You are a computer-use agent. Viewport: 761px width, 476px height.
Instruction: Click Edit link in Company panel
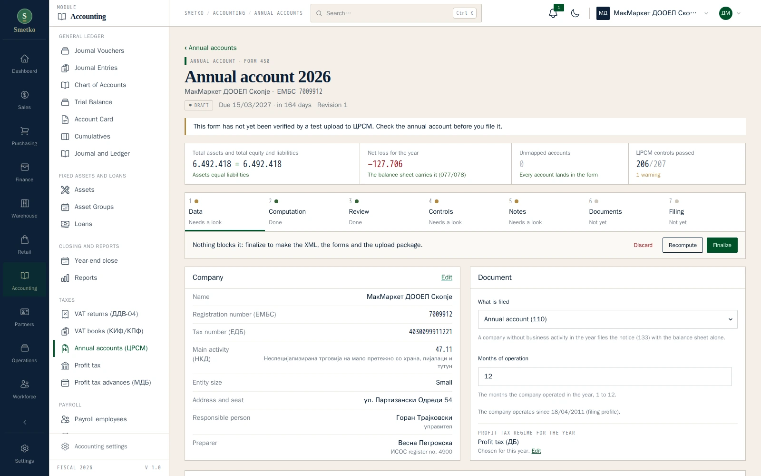pyautogui.click(x=447, y=278)
